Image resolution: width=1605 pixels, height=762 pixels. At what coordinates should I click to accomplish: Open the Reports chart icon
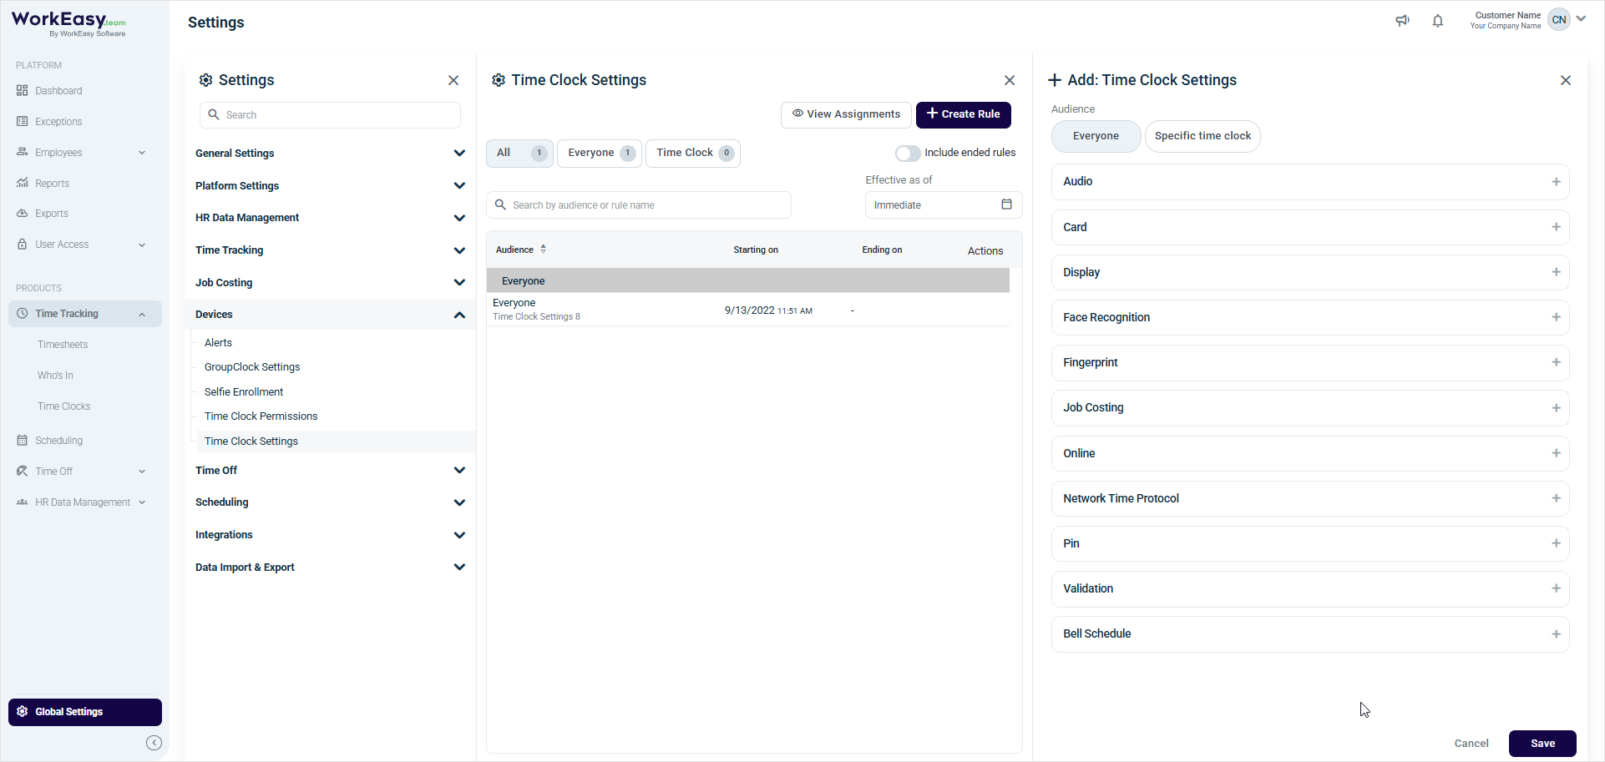pyautogui.click(x=23, y=184)
